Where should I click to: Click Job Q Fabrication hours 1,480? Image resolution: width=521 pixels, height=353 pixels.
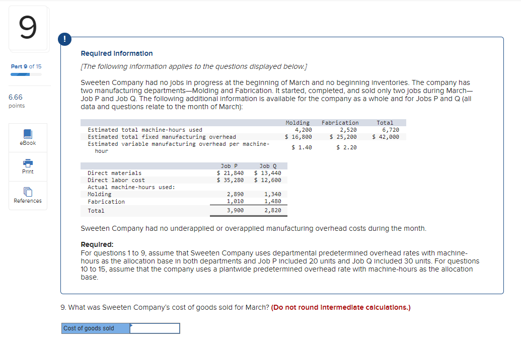tap(273, 201)
